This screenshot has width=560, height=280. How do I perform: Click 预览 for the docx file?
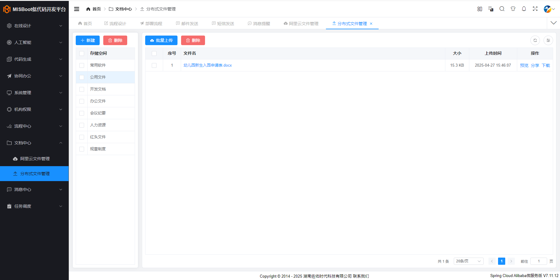click(524, 65)
